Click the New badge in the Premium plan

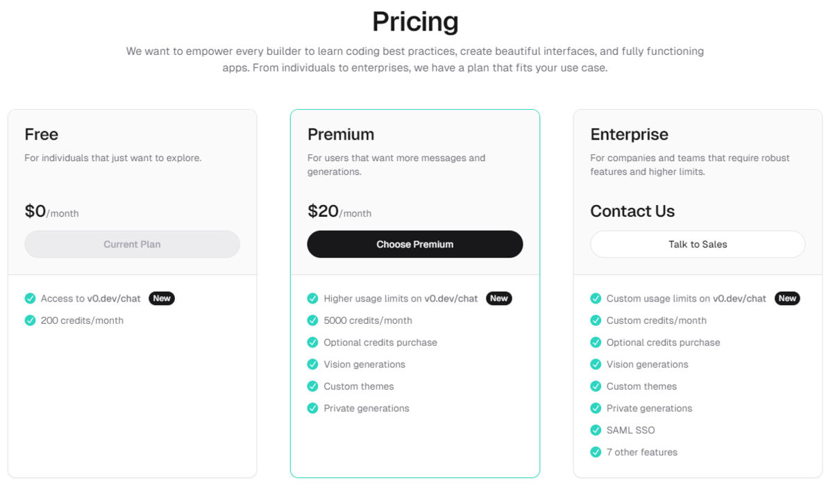(499, 298)
